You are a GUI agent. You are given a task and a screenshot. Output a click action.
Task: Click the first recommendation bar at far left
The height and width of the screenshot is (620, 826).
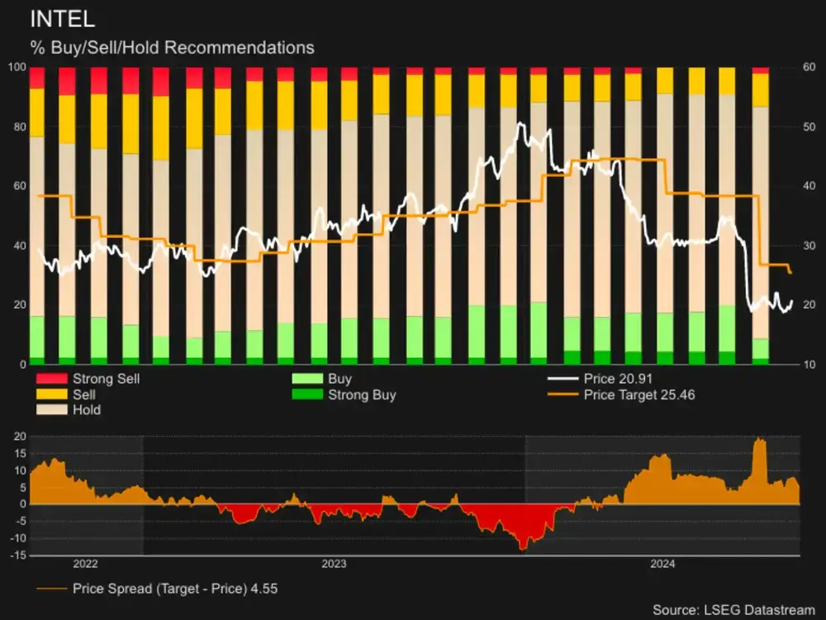pyautogui.click(x=37, y=216)
